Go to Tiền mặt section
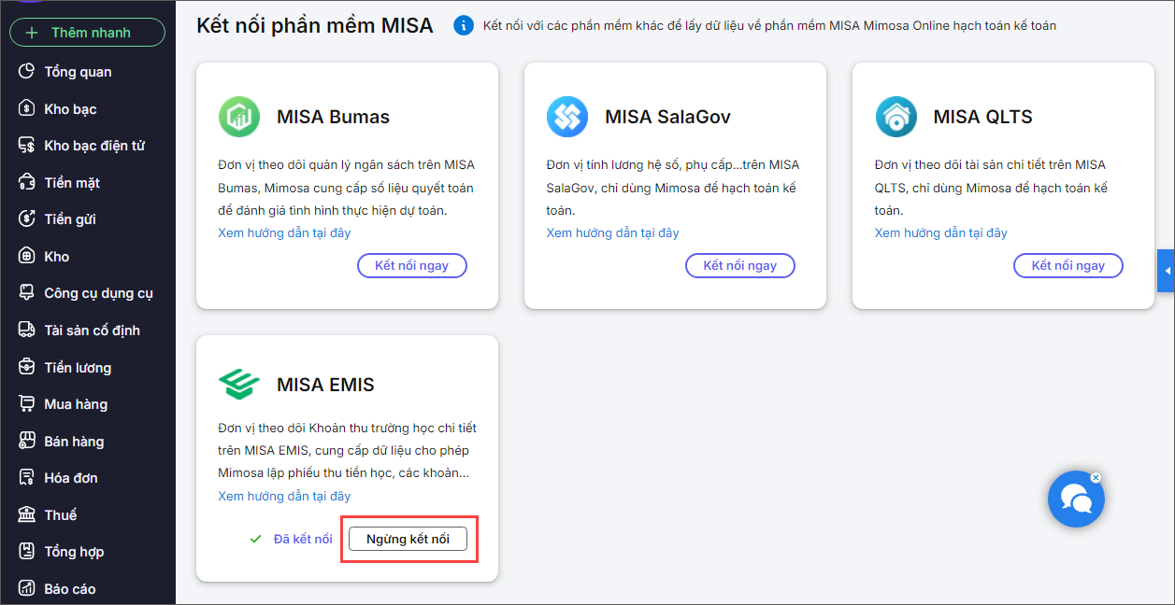 pyautogui.click(x=72, y=183)
